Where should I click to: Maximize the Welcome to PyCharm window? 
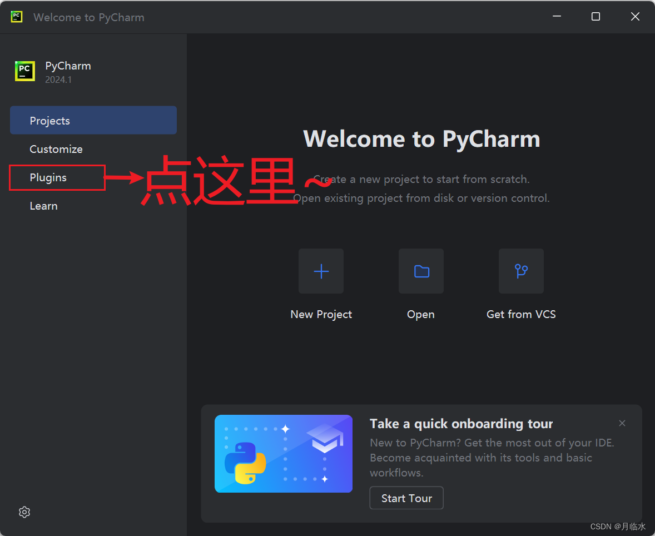[x=596, y=17]
